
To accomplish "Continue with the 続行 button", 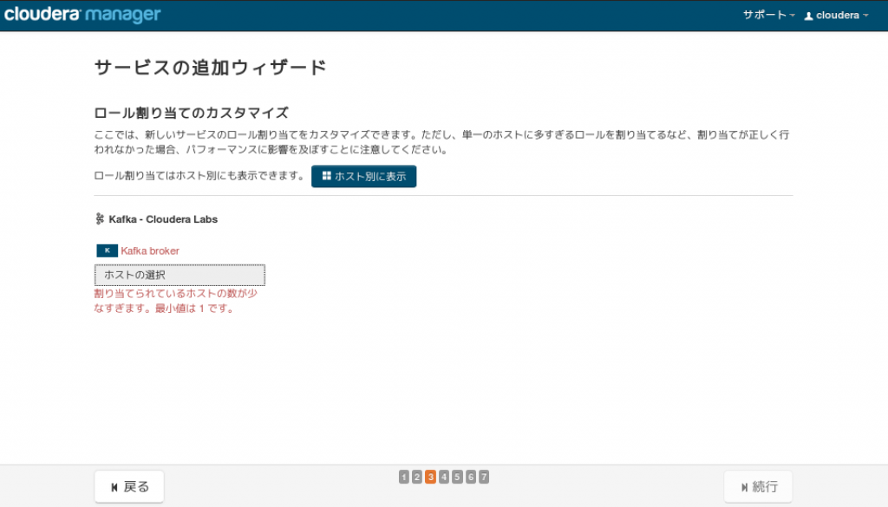I will (758, 486).
